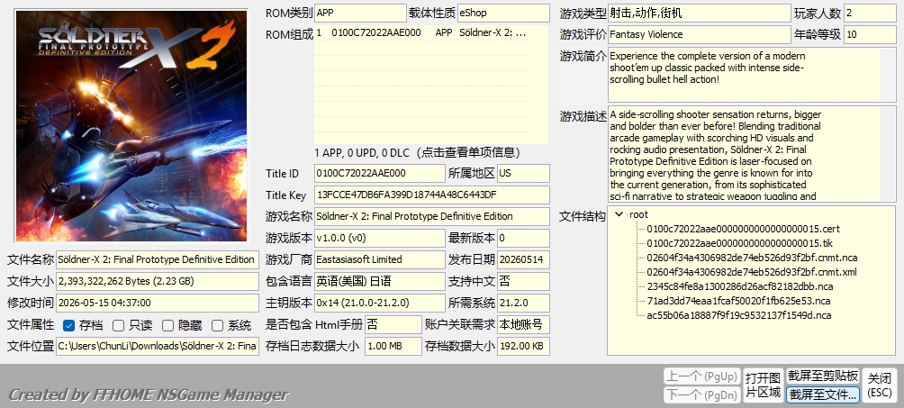This screenshot has width=904, height=408.
Task: Click the 游戏名称 game name field
Action: point(432,216)
